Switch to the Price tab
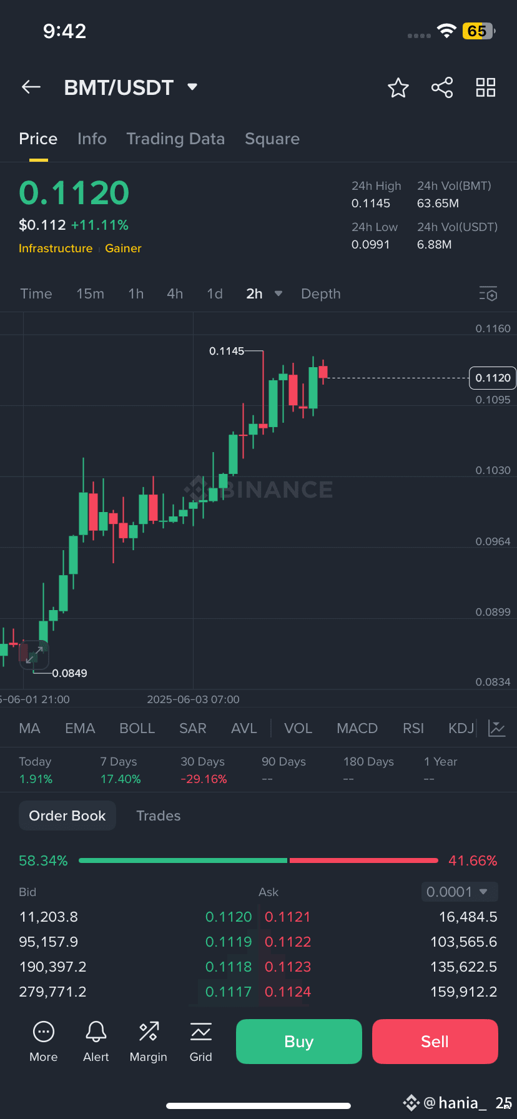The width and height of the screenshot is (517, 1119). (x=38, y=139)
